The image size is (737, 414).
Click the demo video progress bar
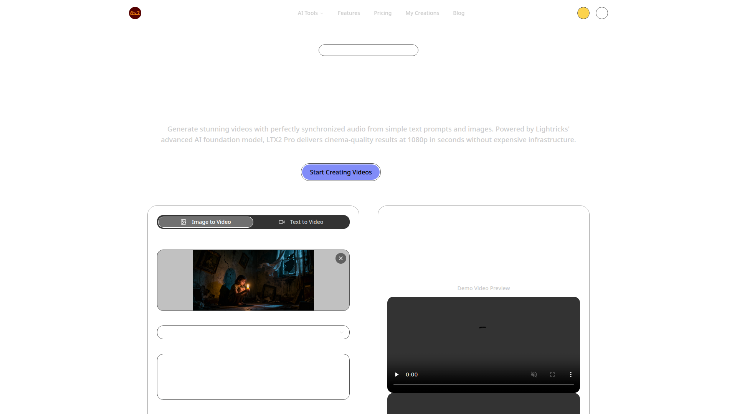point(483,384)
